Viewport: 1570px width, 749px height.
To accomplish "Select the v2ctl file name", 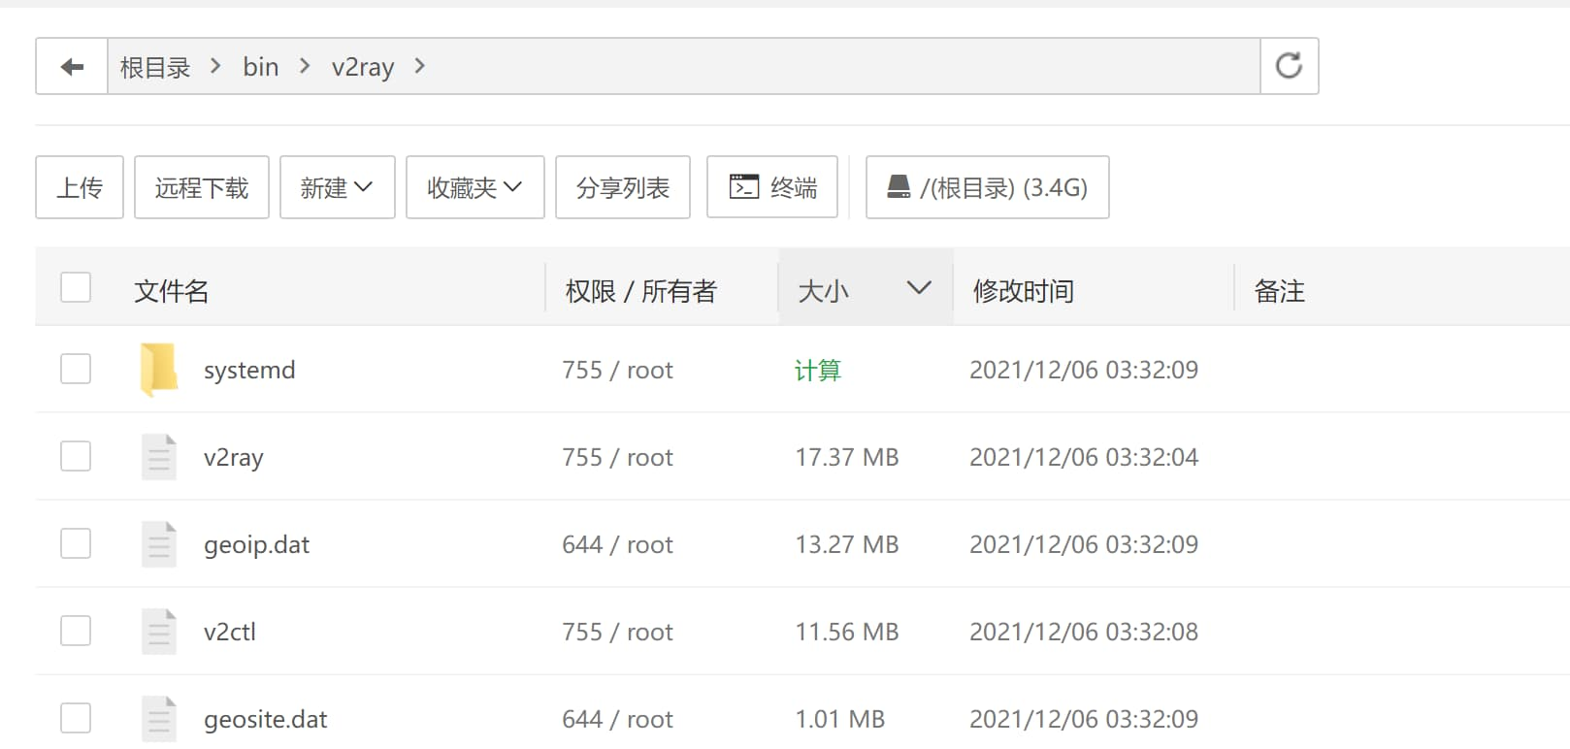I will click(x=230, y=632).
